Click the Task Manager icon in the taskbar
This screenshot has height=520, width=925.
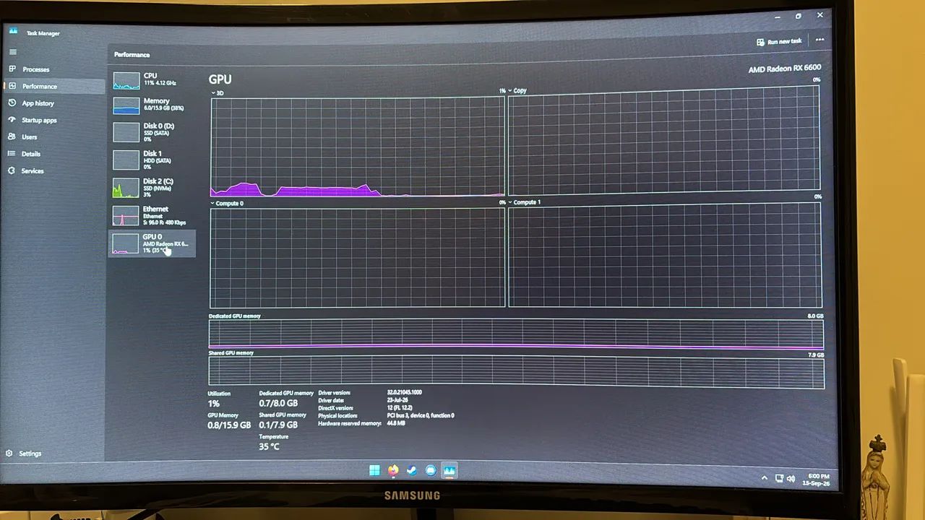click(449, 470)
